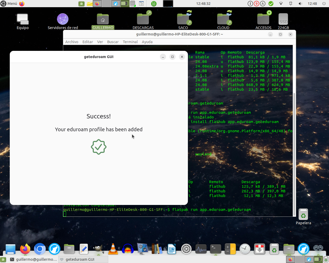Open VLC media player from the dock

113,249
